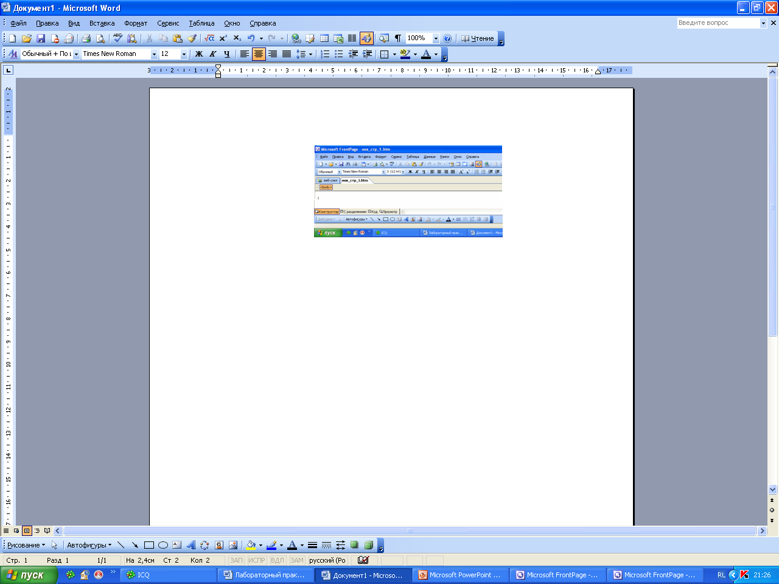The image size is (779, 584).
Task: Open Автофигуры shapes menu
Action: [x=89, y=545]
